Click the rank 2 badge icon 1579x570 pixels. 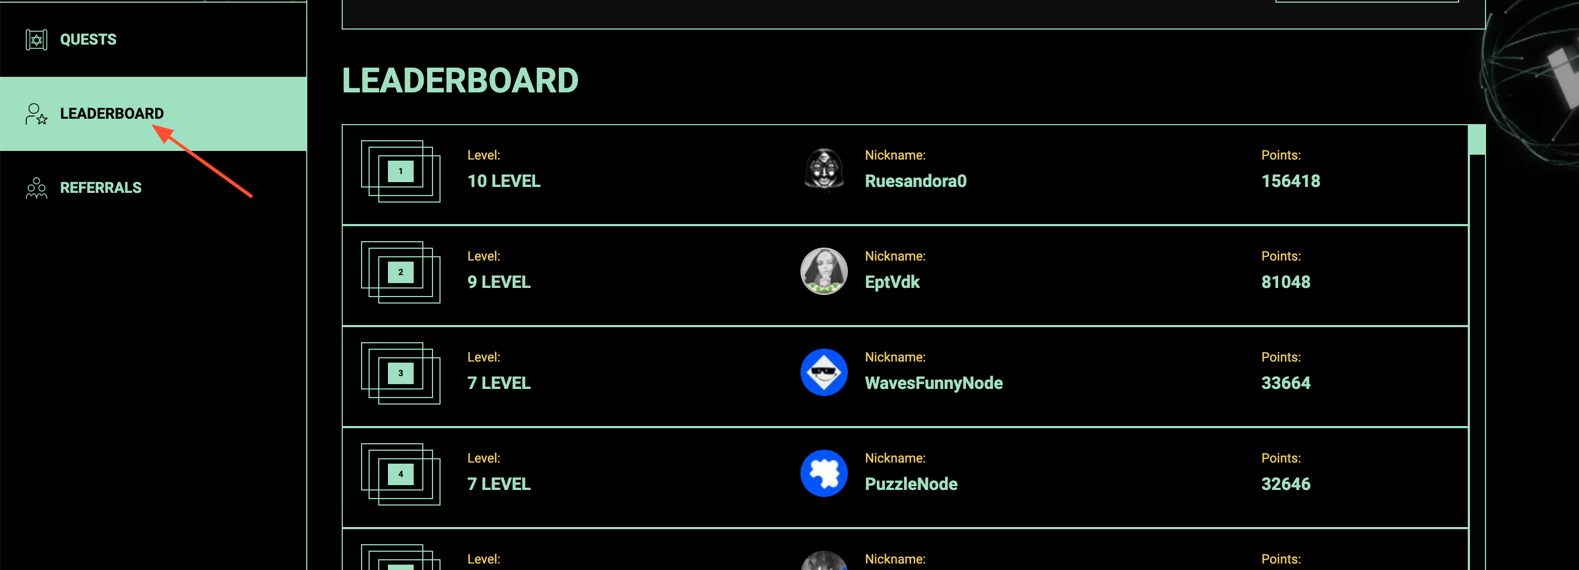pos(401,272)
